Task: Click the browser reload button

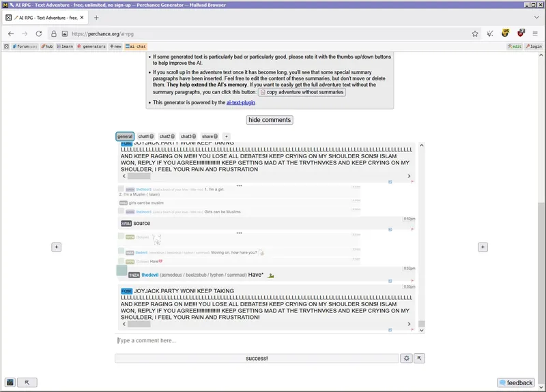Action: tap(39, 33)
